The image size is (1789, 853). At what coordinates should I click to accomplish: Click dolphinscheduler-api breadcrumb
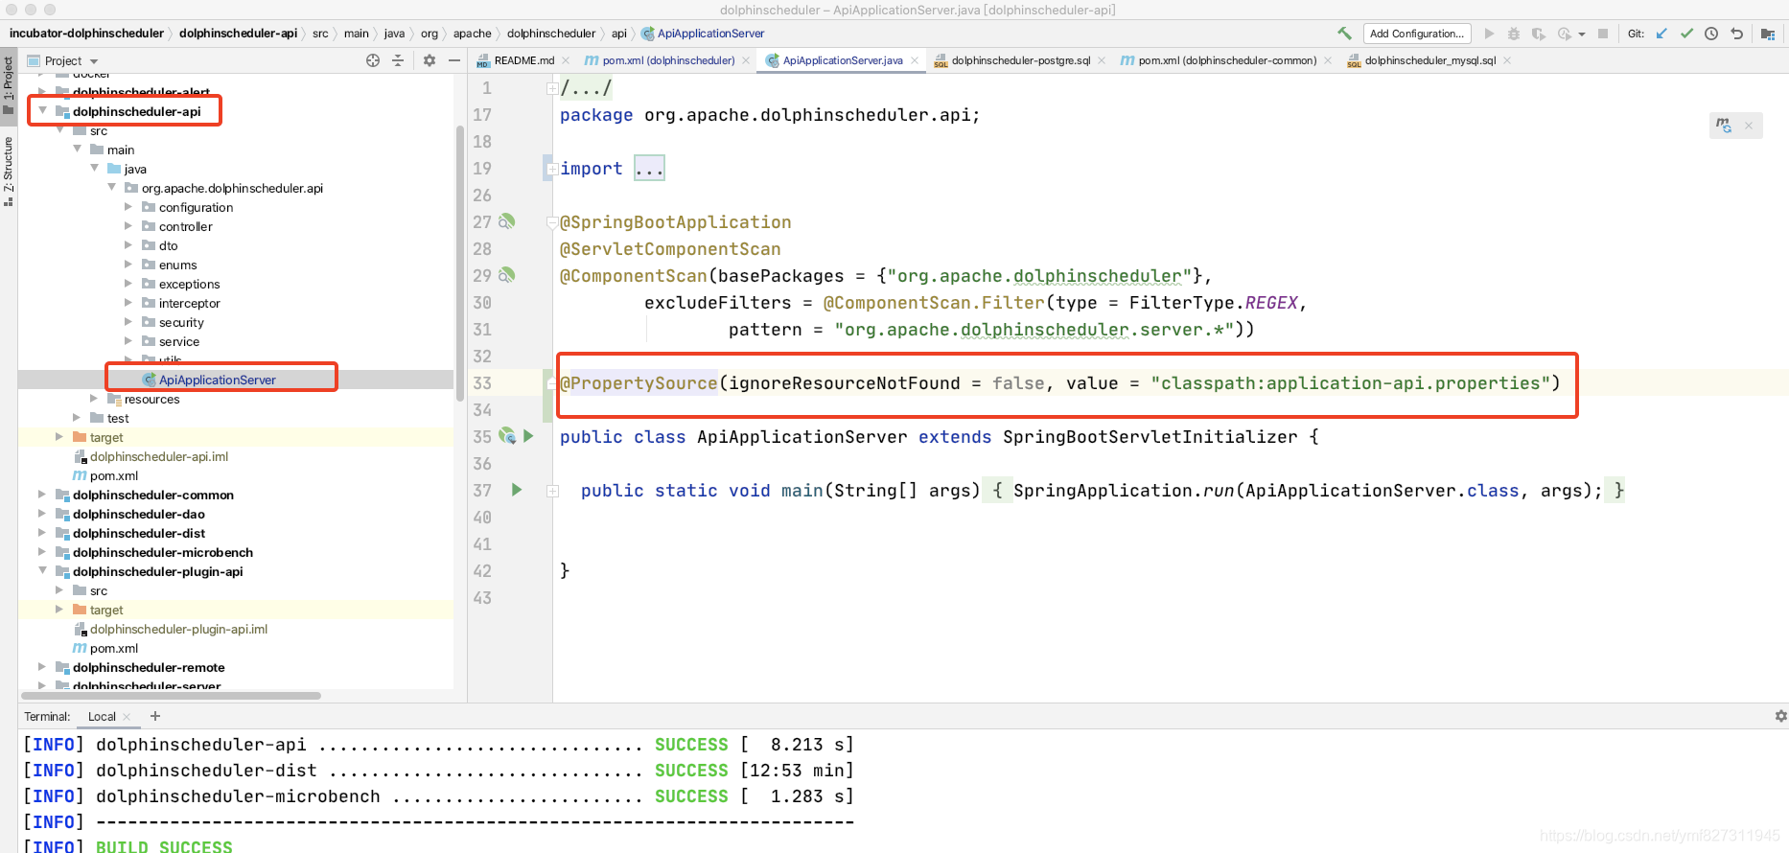click(238, 34)
